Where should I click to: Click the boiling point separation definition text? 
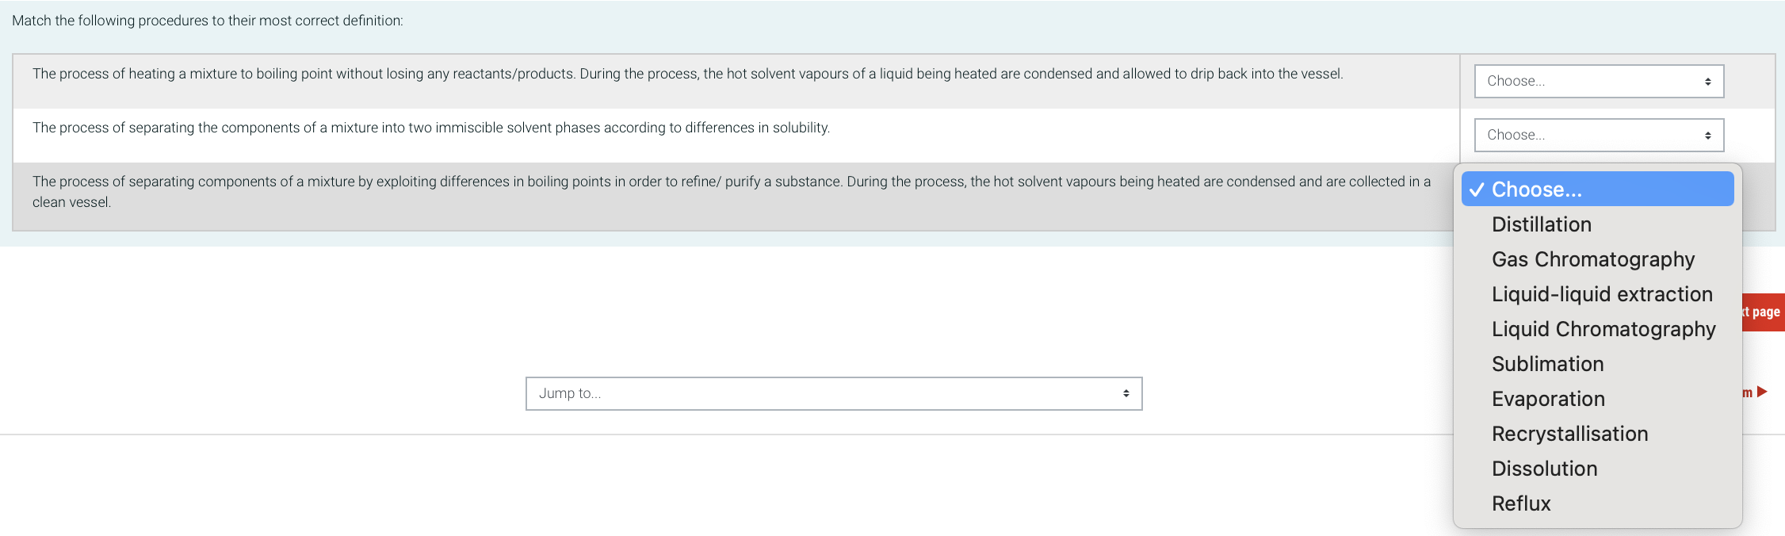[729, 182]
